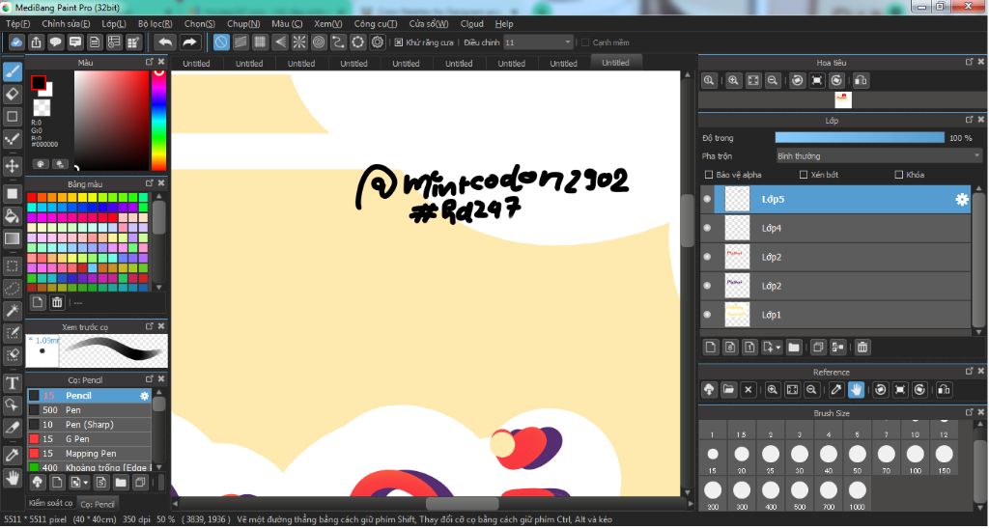Image resolution: width=989 pixels, height=529 pixels.
Task: Select the grid snap icon
Action: coord(260,42)
